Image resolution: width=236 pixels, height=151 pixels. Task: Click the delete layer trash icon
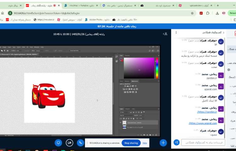point(156,135)
